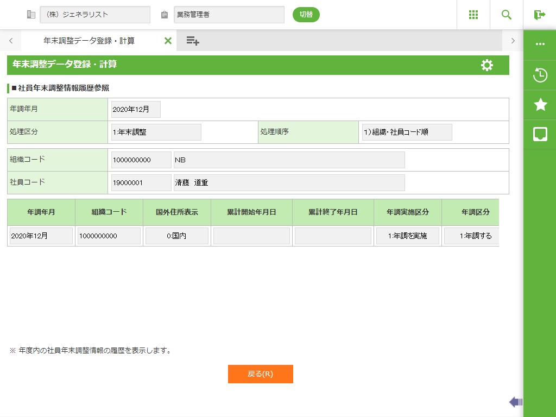Select the 年末調整データ登録・計算 tab
Screen dimensions: 556x417
pos(89,41)
